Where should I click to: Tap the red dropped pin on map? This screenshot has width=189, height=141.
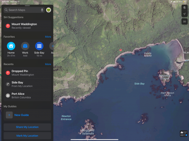click(120, 50)
